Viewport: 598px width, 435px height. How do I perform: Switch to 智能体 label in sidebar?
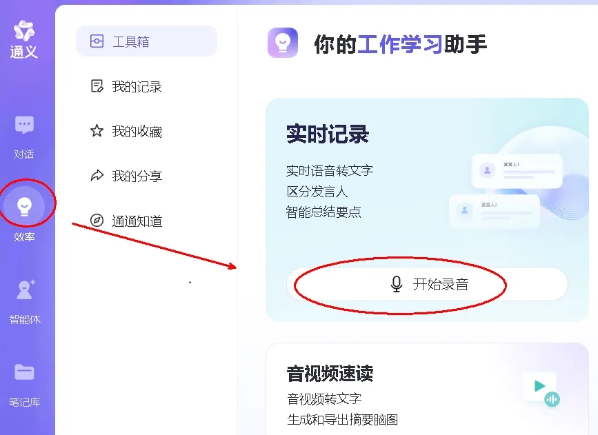[x=25, y=319]
